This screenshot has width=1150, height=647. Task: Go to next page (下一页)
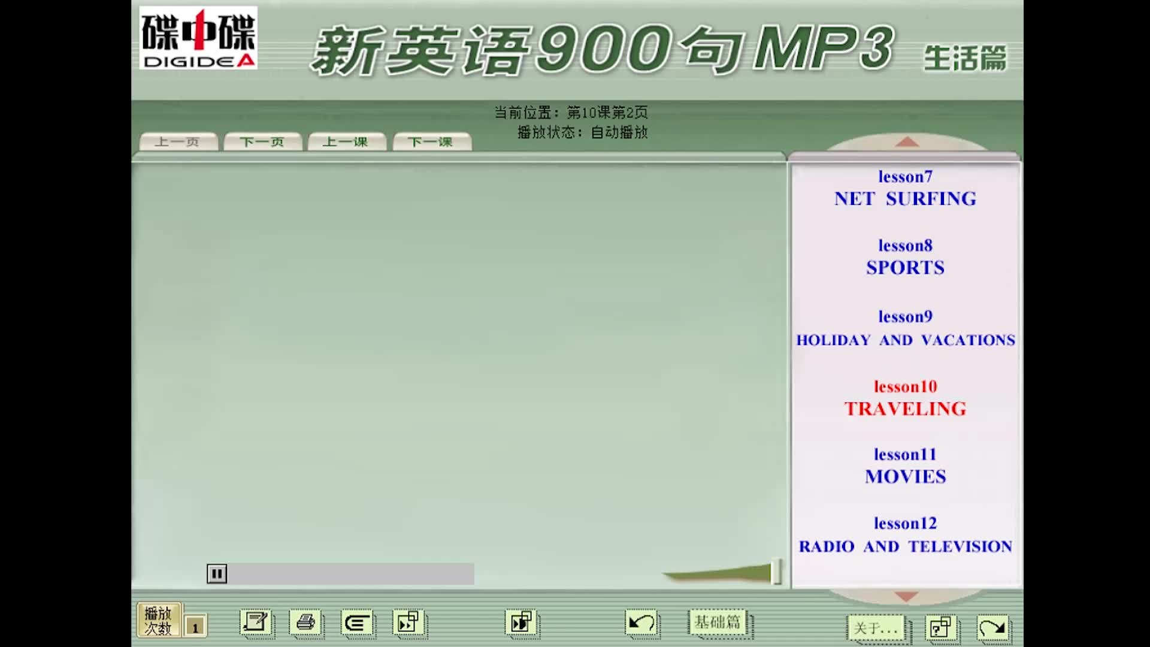pyautogui.click(x=262, y=142)
